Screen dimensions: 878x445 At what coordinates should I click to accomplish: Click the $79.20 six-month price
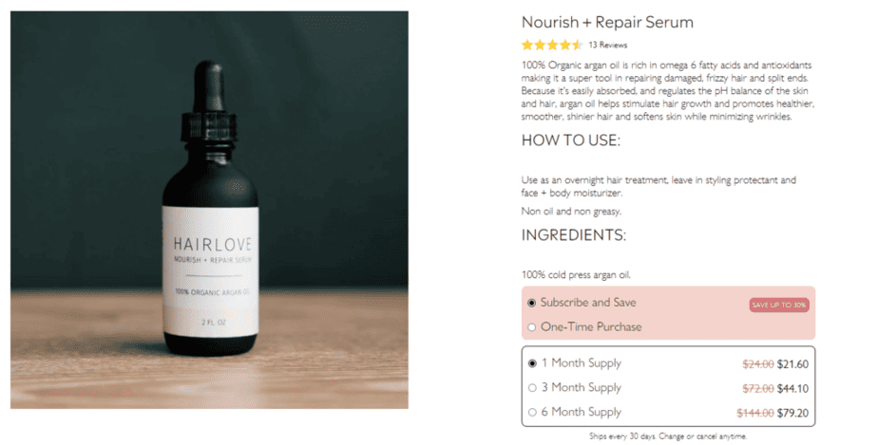792,413
